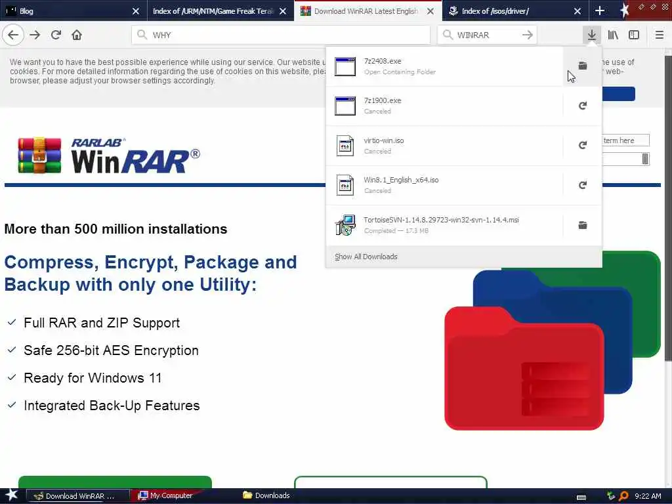
Task: Focus the page search term field
Action: tap(625, 140)
